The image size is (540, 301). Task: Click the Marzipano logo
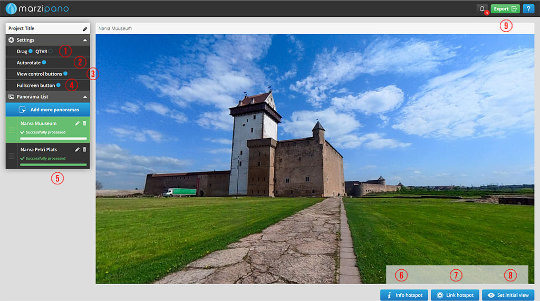click(x=37, y=8)
